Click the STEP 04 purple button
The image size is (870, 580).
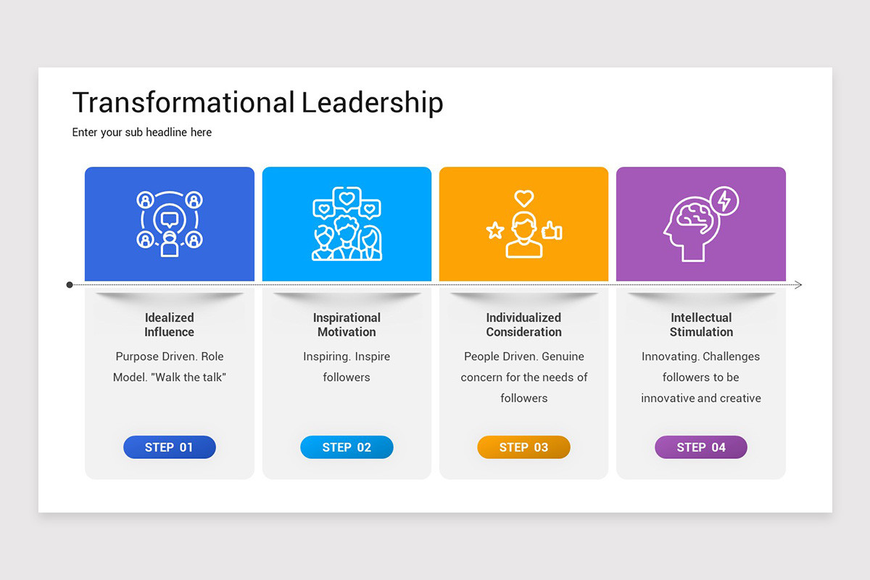pyautogui.click(x=701, y=447)
